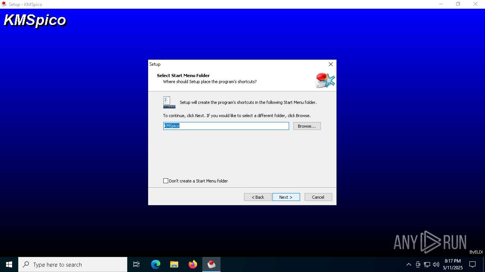Click the meet now tray icon
Screen dimensions: 485x272
[418, 264]
